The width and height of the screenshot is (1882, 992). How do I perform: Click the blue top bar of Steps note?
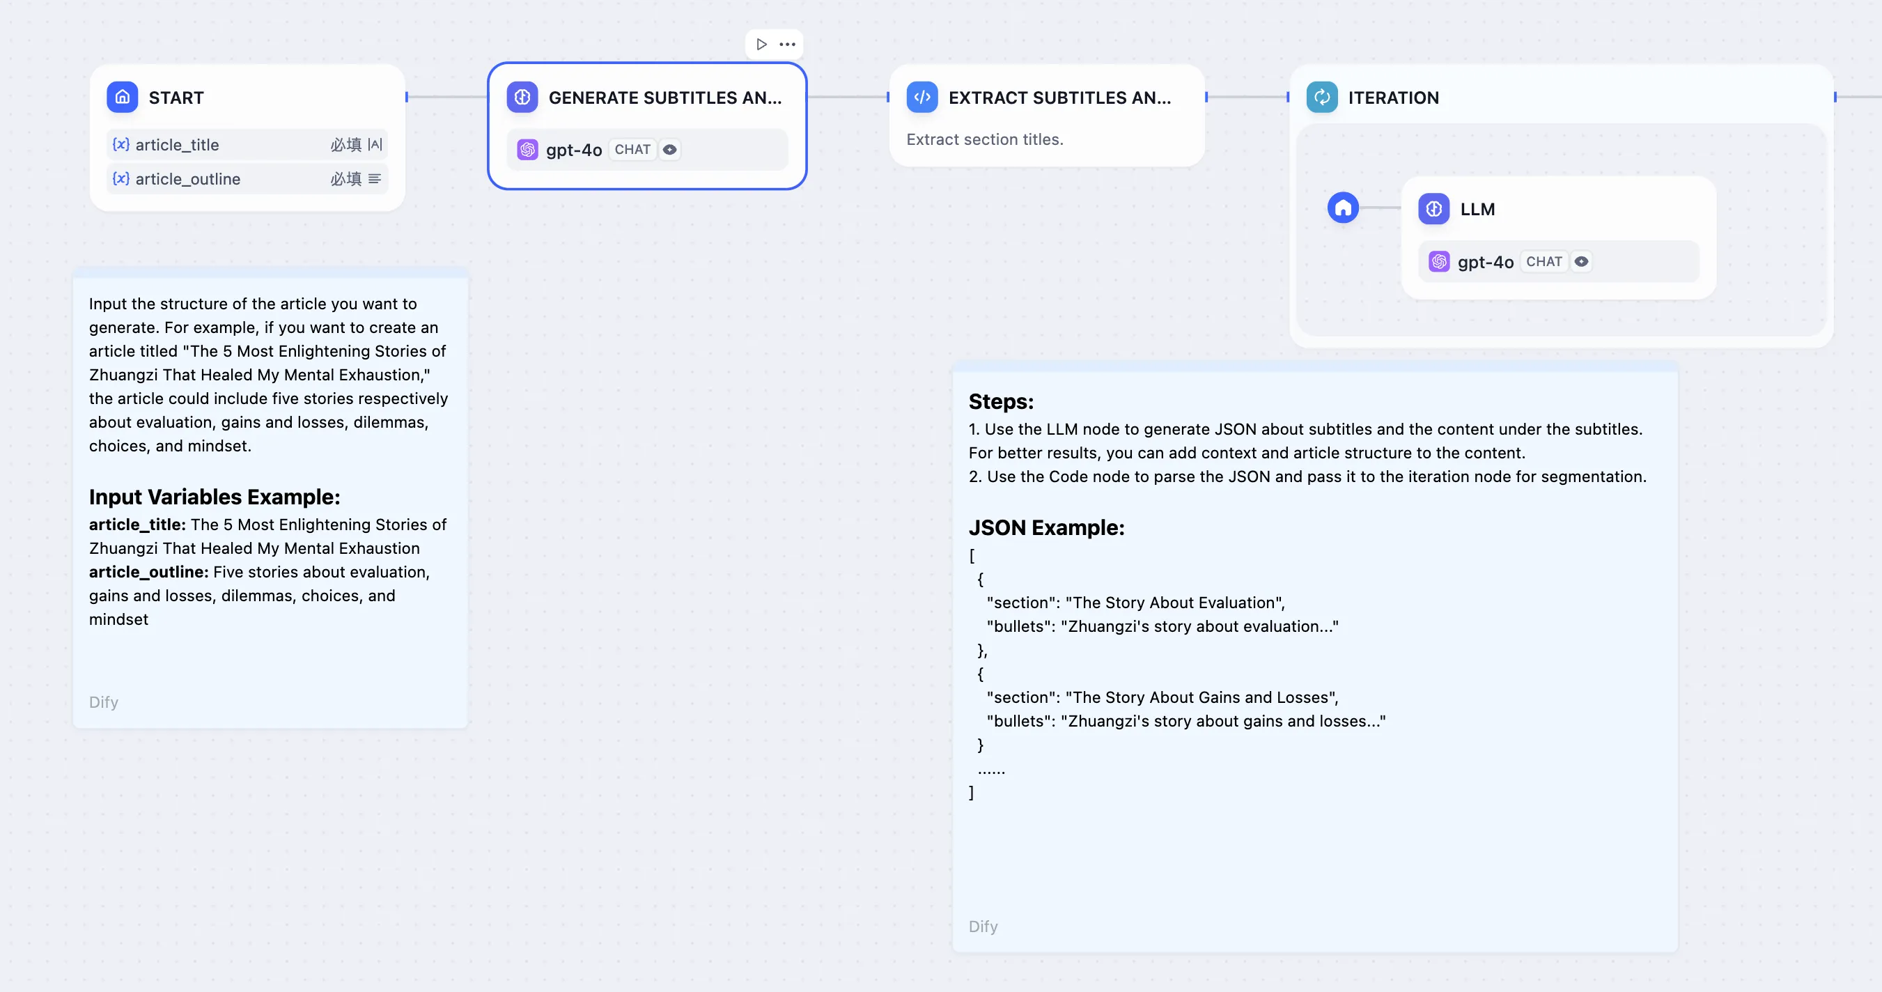(x=1314, y=365)
